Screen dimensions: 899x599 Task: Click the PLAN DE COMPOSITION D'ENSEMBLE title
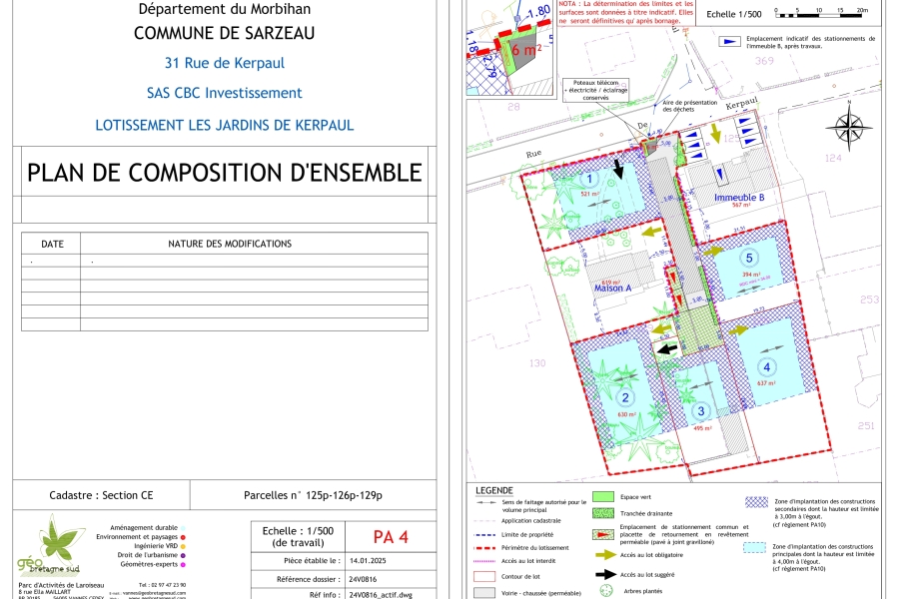225,172
